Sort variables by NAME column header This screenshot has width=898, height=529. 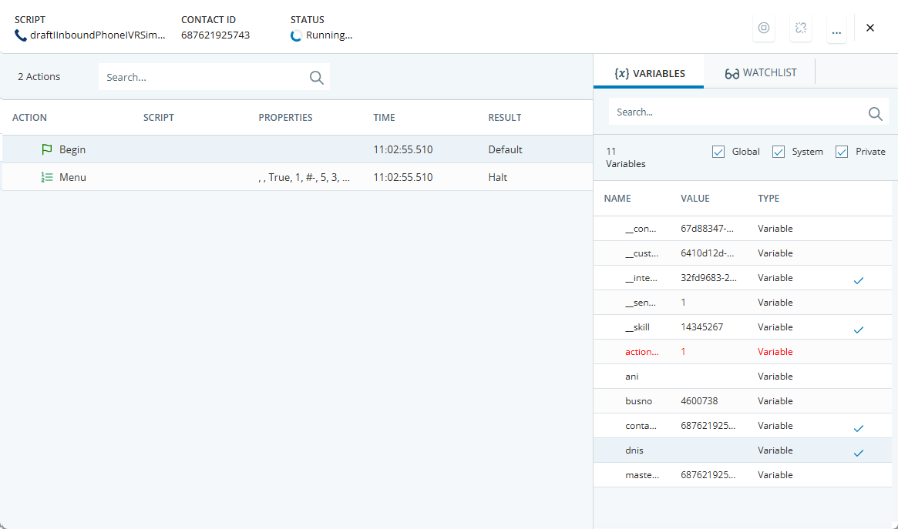[617, 199]
